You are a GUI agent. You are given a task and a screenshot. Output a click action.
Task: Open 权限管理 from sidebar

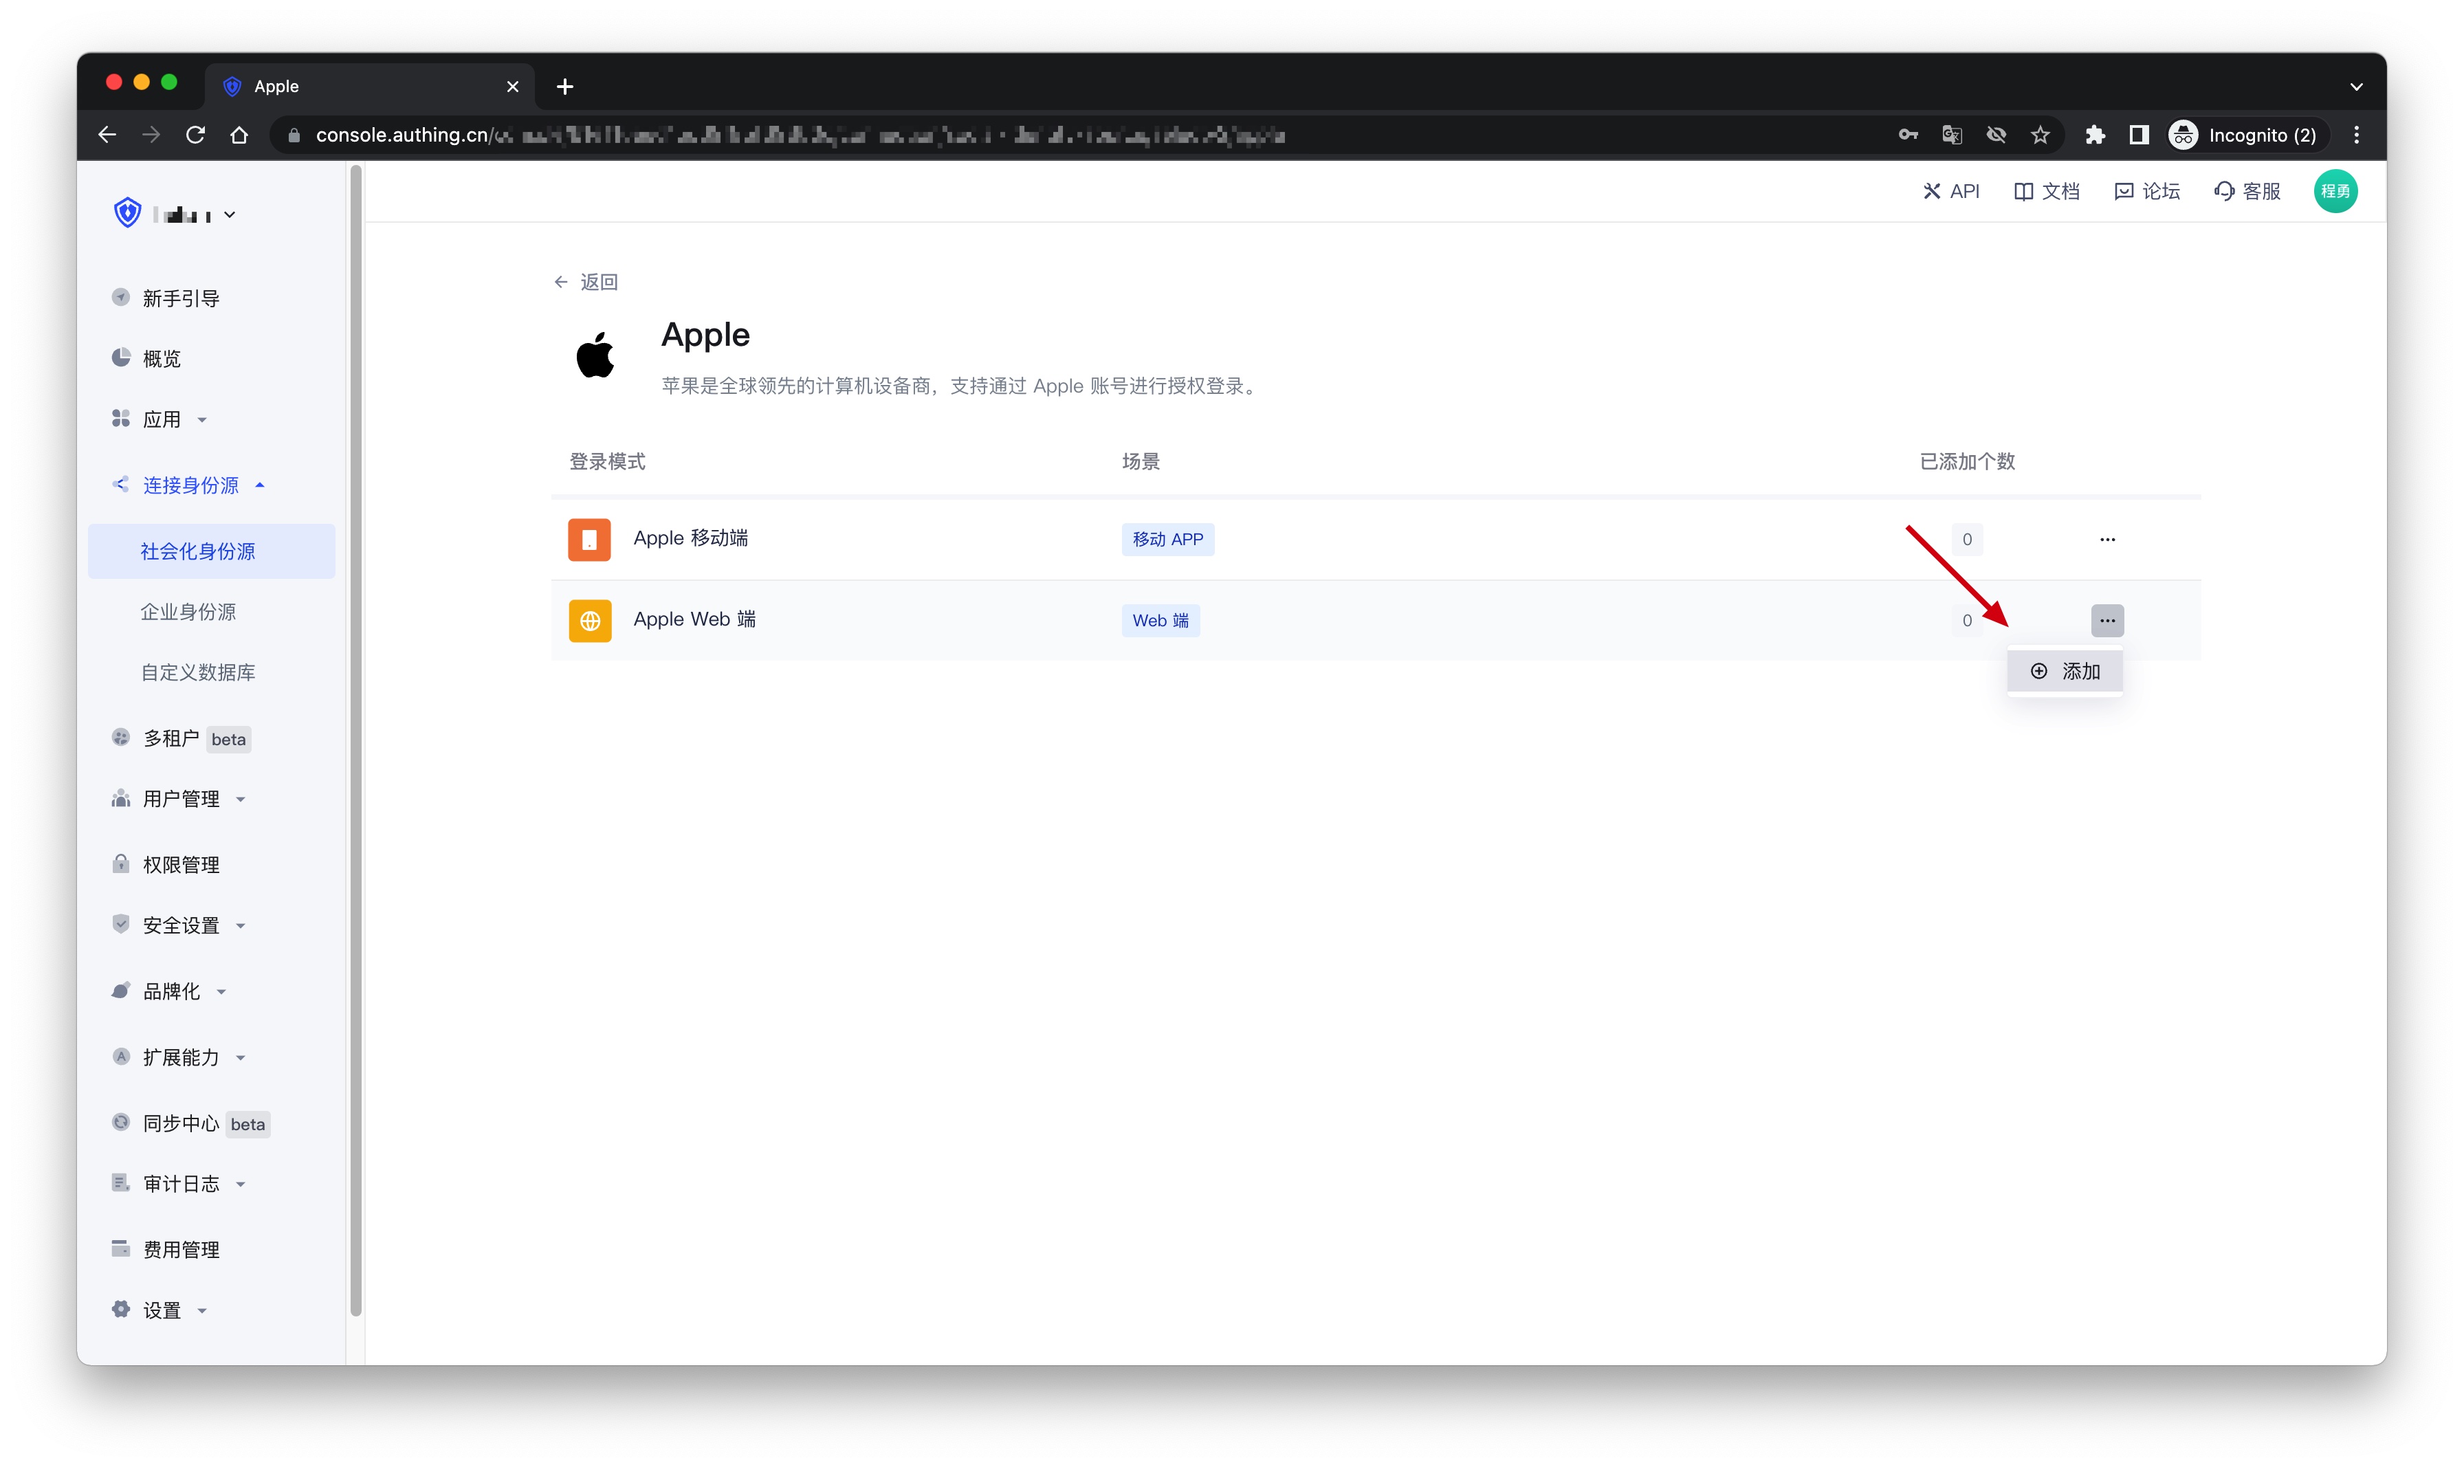click(181, 865)
